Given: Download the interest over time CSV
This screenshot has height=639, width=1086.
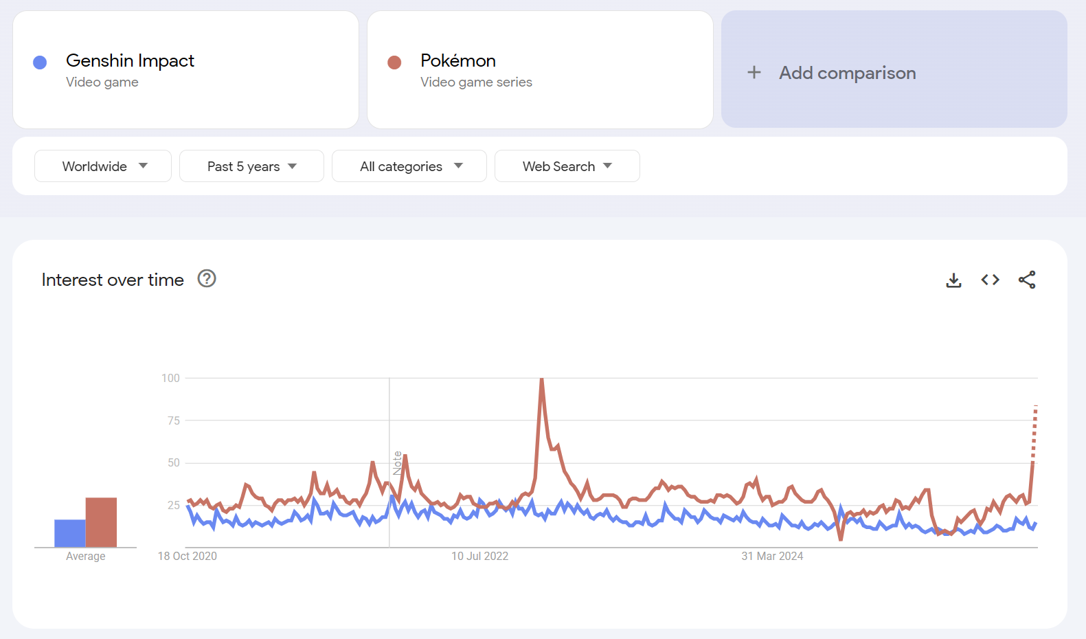Looking at the screenshot, I should [953, 280].
